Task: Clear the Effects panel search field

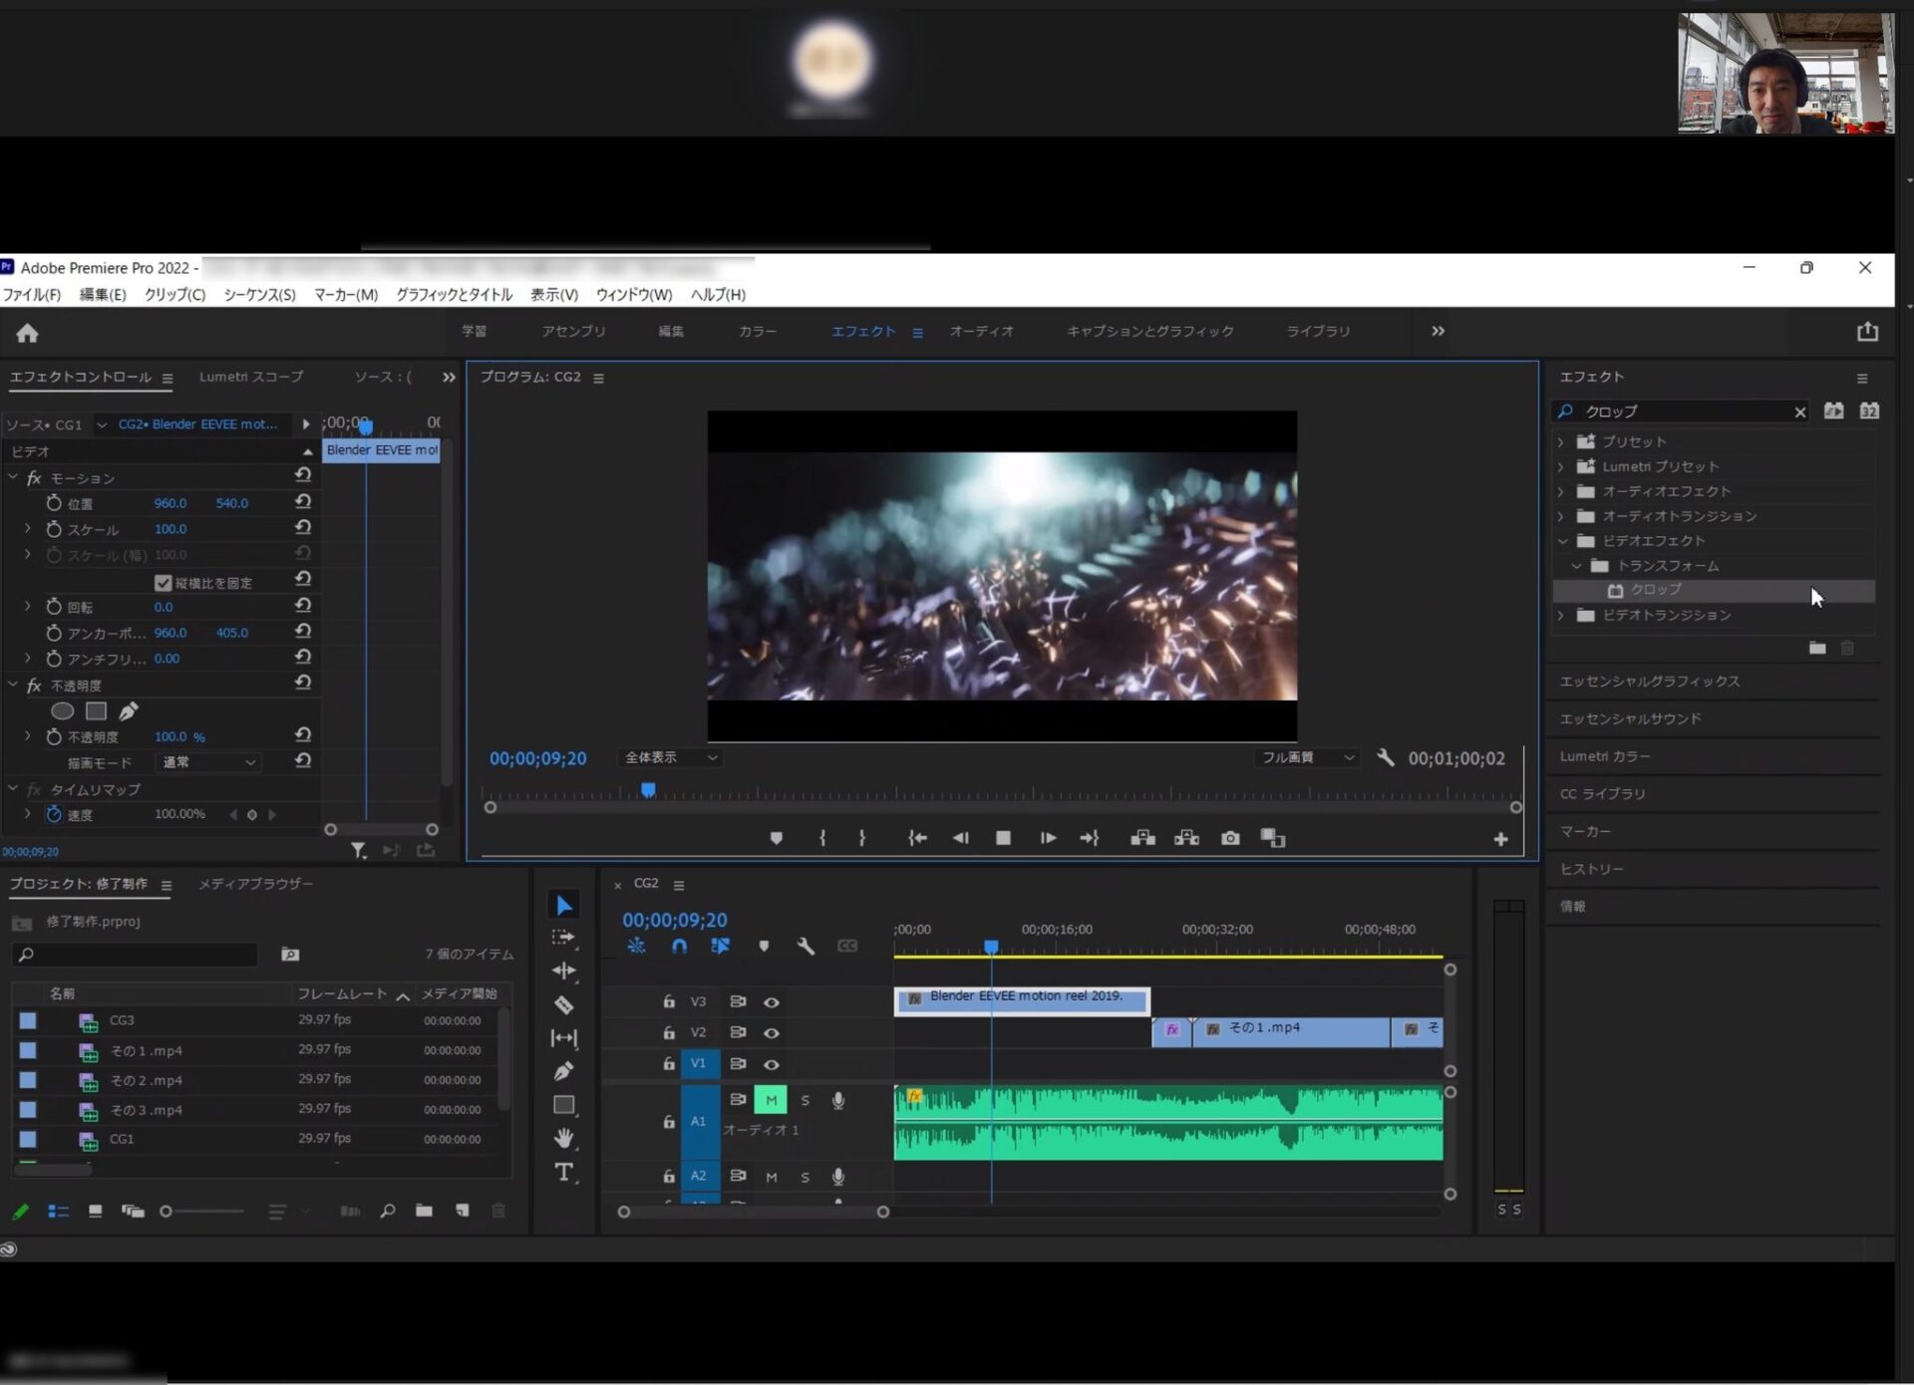Action: [1800, 413]
